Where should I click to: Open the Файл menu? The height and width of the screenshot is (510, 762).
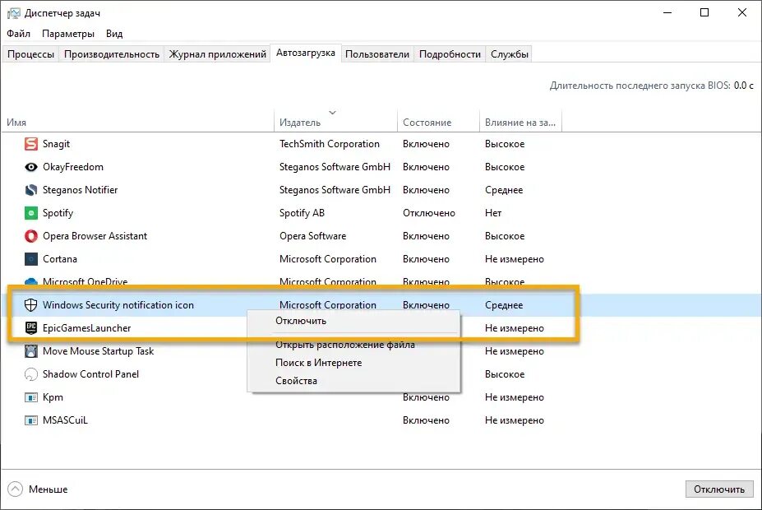tap(18, 34)
